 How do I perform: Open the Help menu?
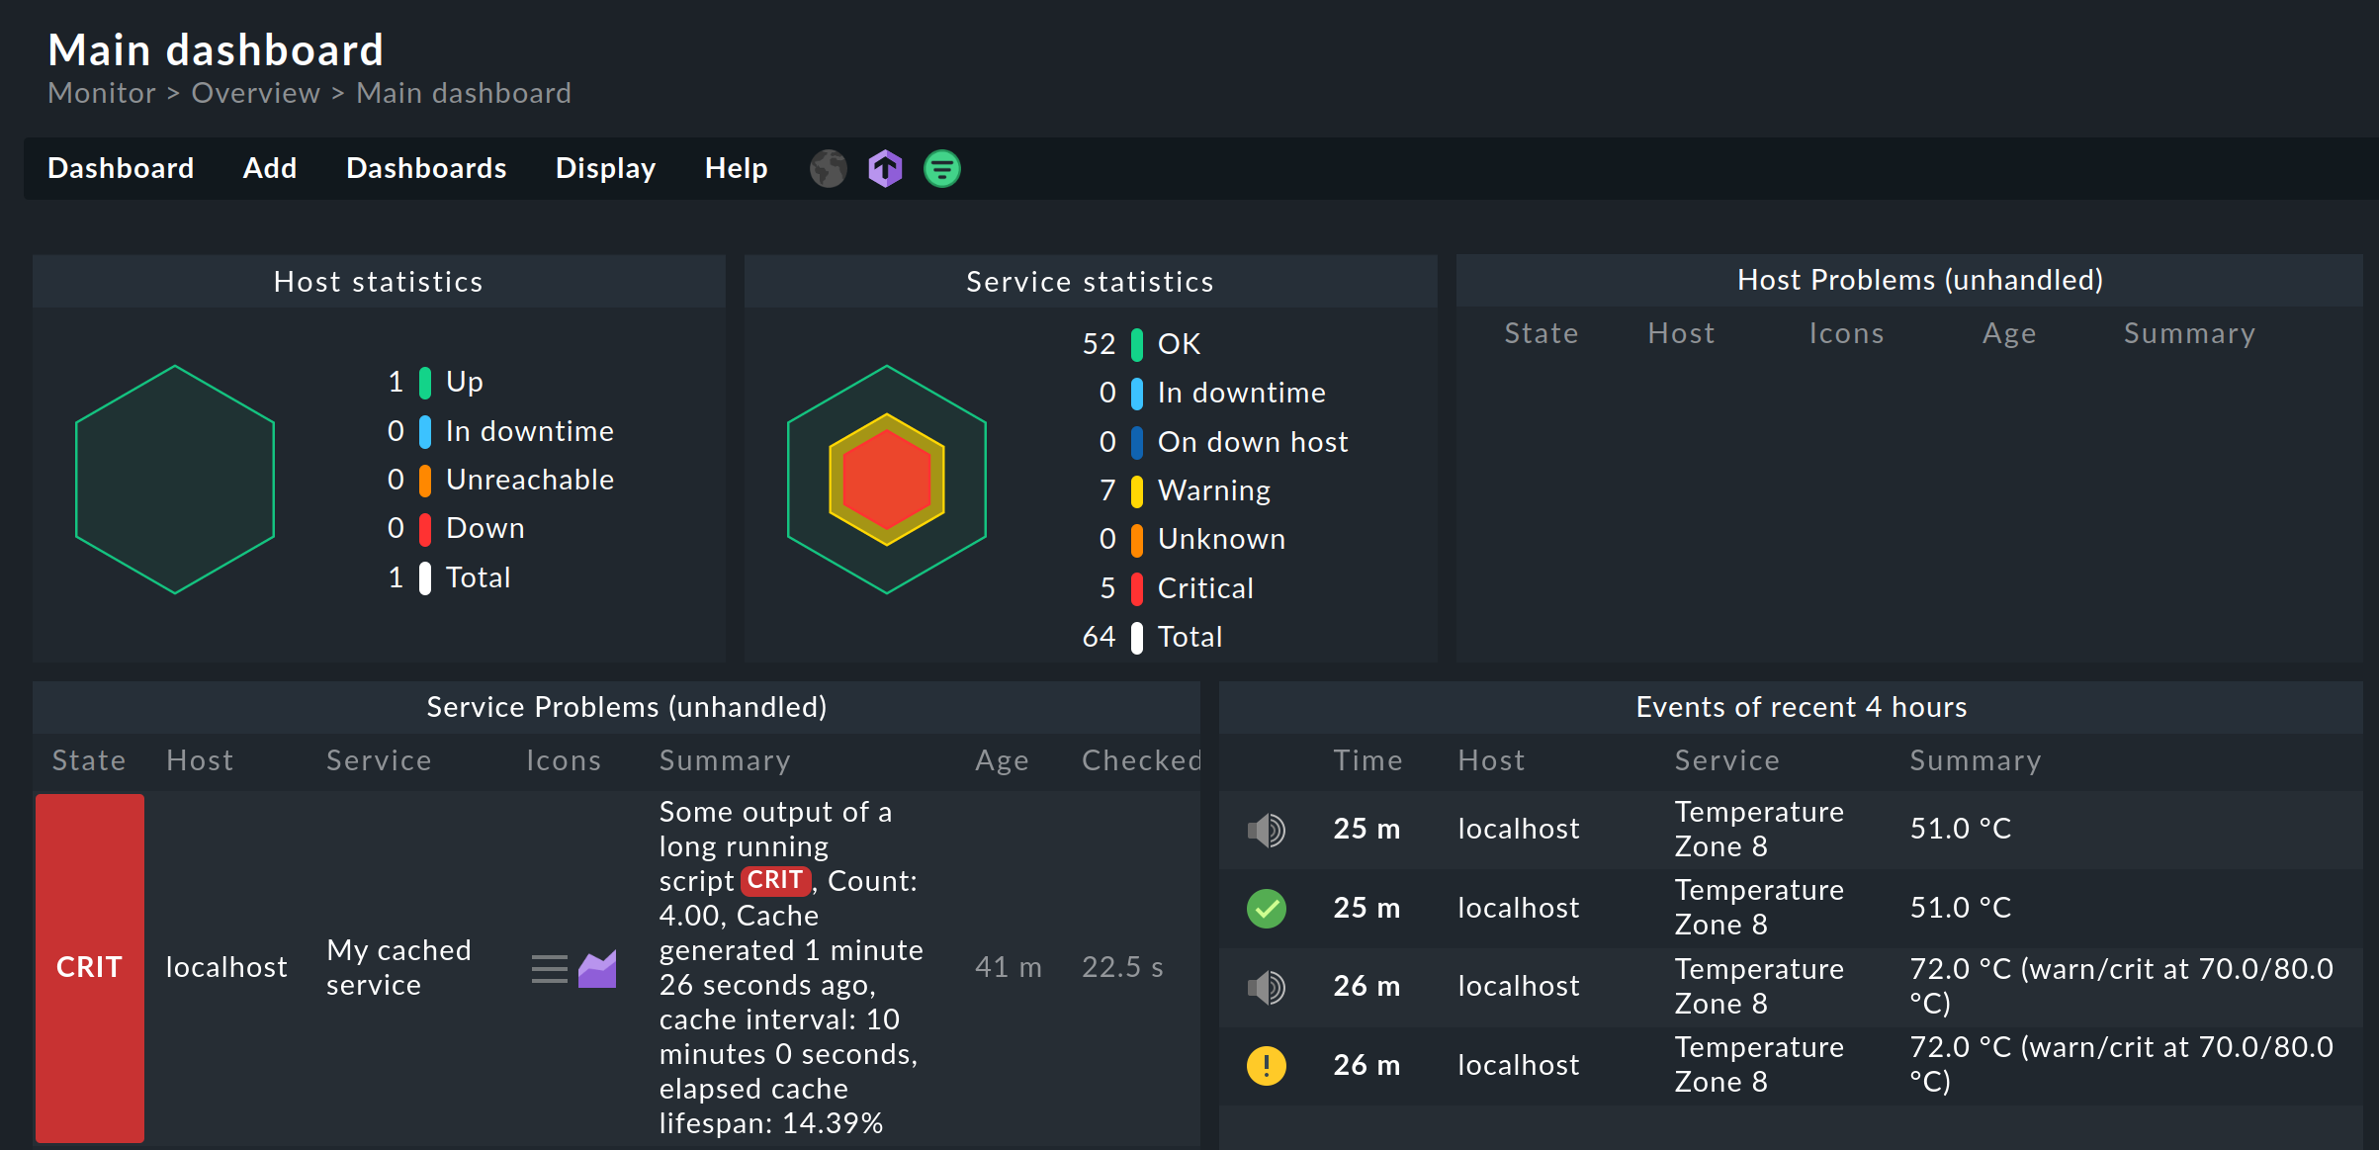coord(738,167)
